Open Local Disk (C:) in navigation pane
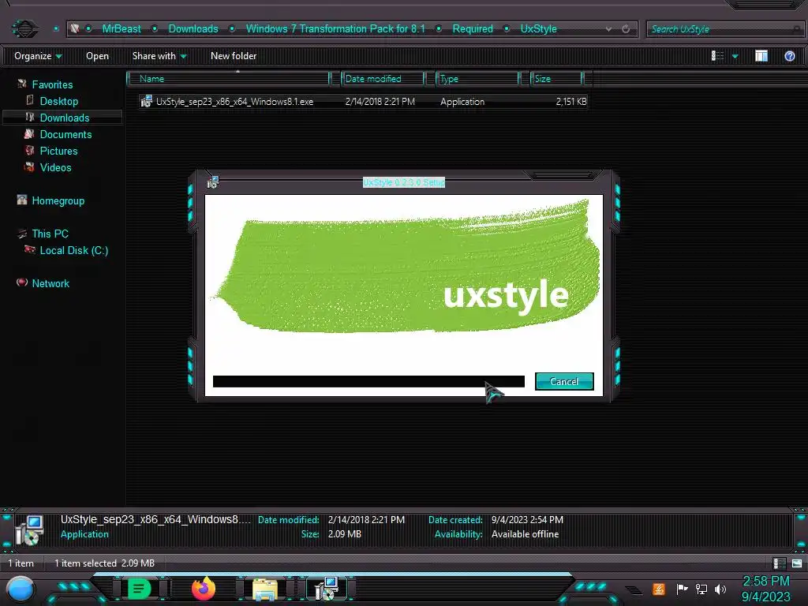 coord(74,250)
